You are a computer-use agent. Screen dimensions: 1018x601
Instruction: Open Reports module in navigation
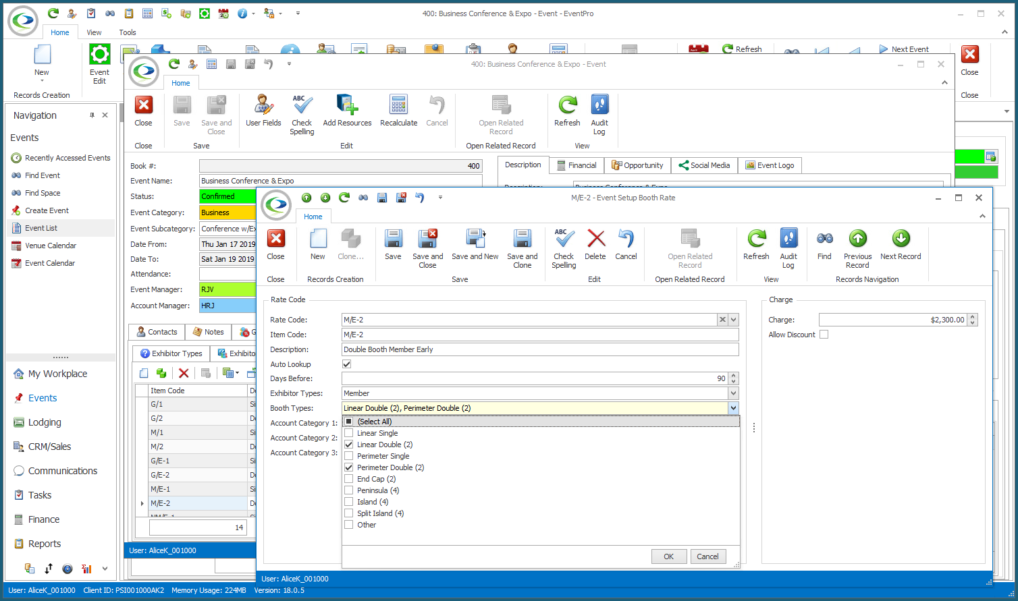[x=45, y=544]
